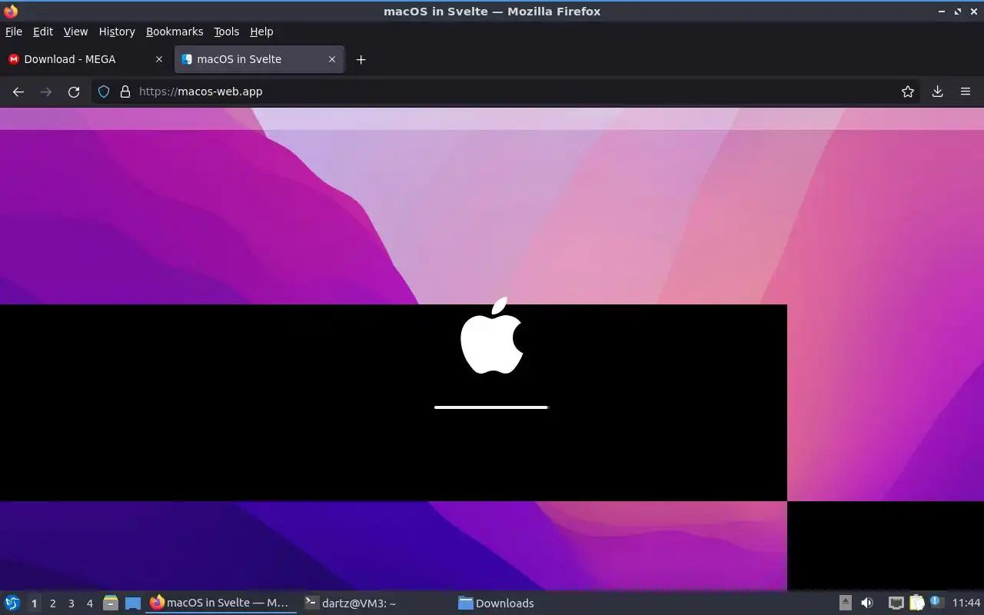Open the Edit menu
984x615 pixels.
(x=43, y=32)
